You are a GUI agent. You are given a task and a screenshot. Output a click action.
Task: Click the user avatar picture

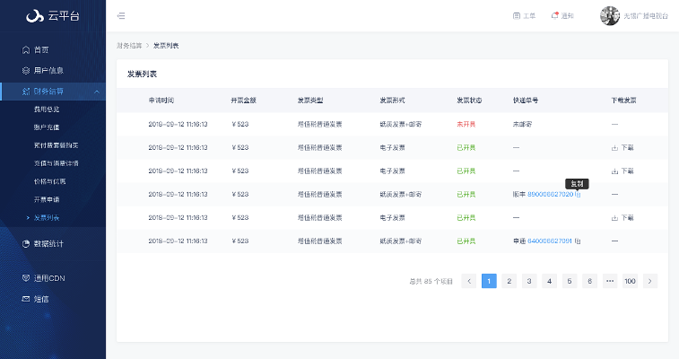pos(610,16)
